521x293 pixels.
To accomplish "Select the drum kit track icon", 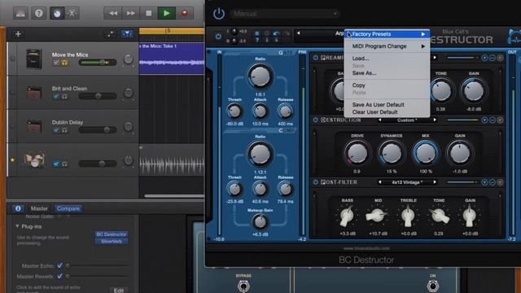I will (x=34, y=160).
